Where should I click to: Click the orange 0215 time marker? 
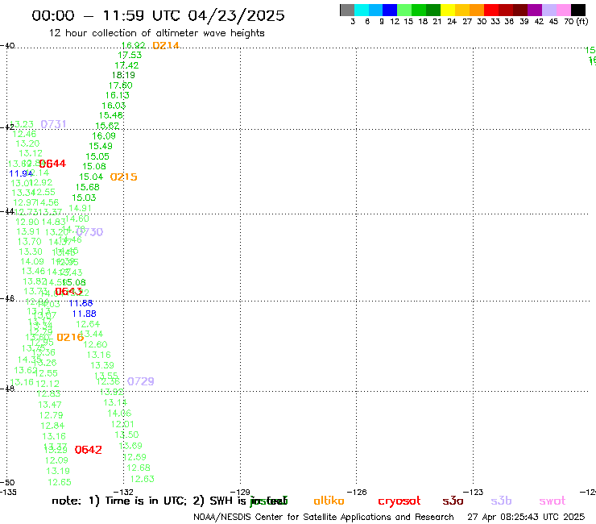click(x=123, y=177)
